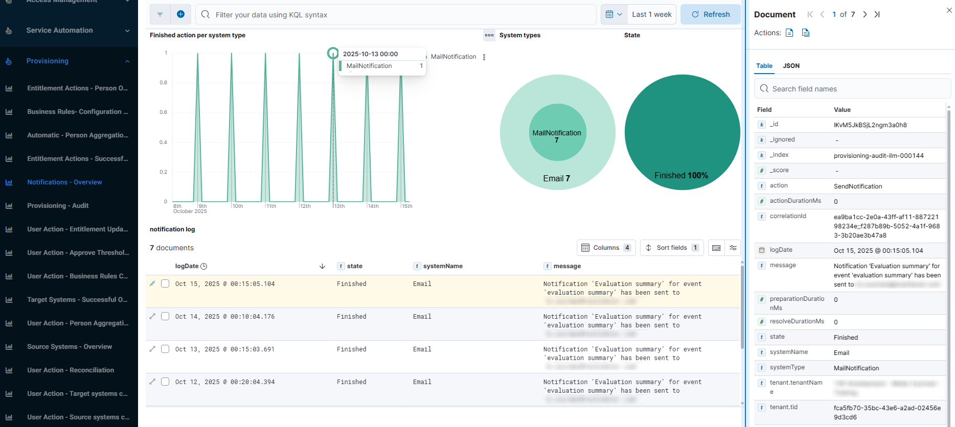This screenshot has height=427, width=955.
Task: Switch to the JSON tab
Action: (791, 66)
